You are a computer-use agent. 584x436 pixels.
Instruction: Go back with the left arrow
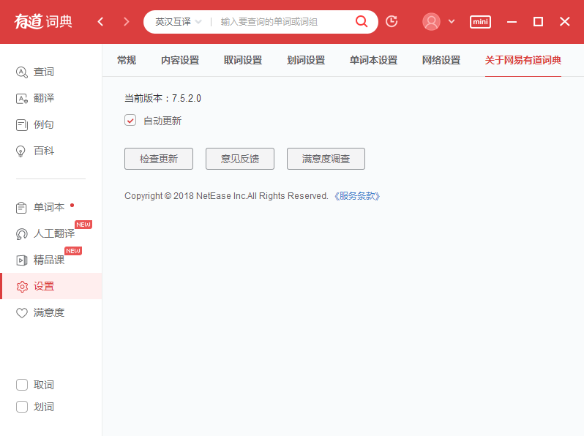pyautogui.click(x=101, y=21)
